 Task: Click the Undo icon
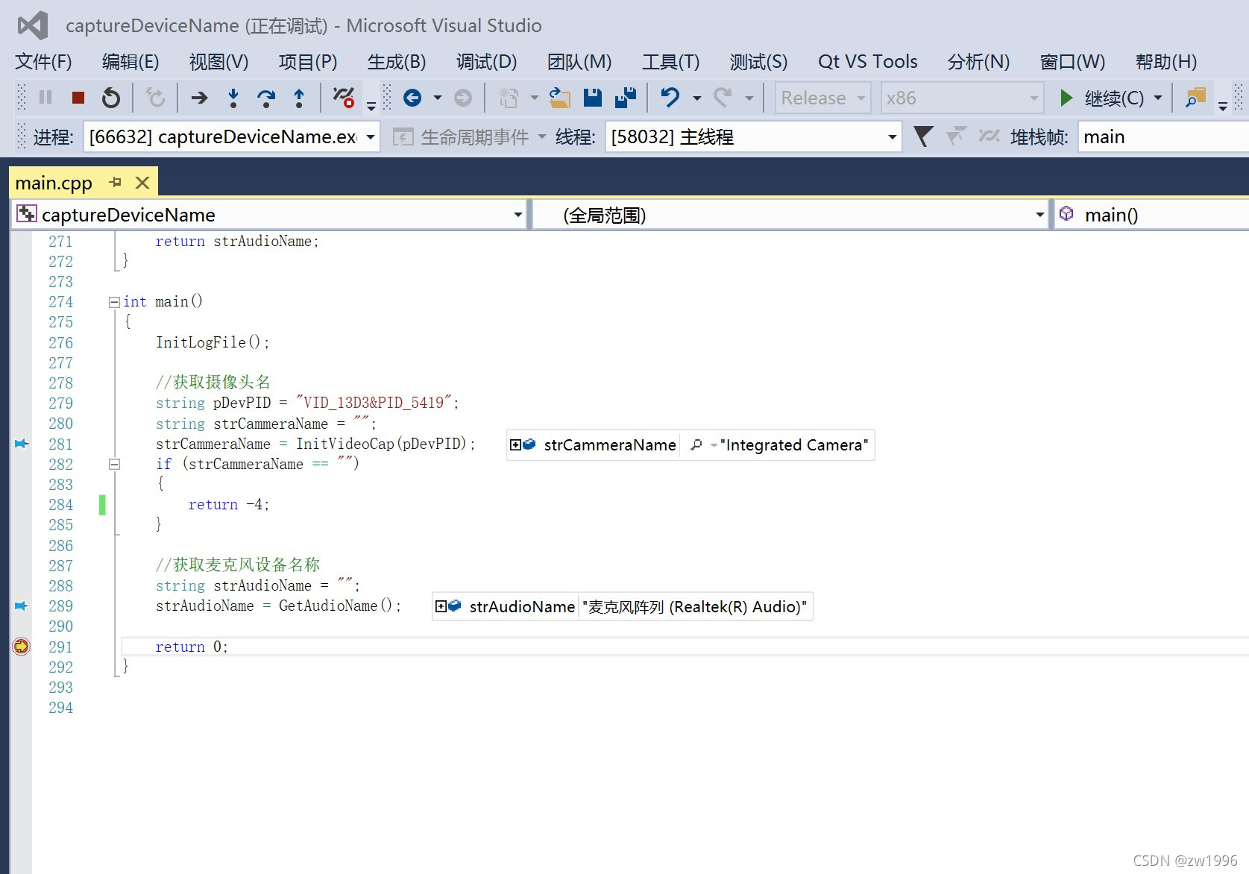click(670, 98)
